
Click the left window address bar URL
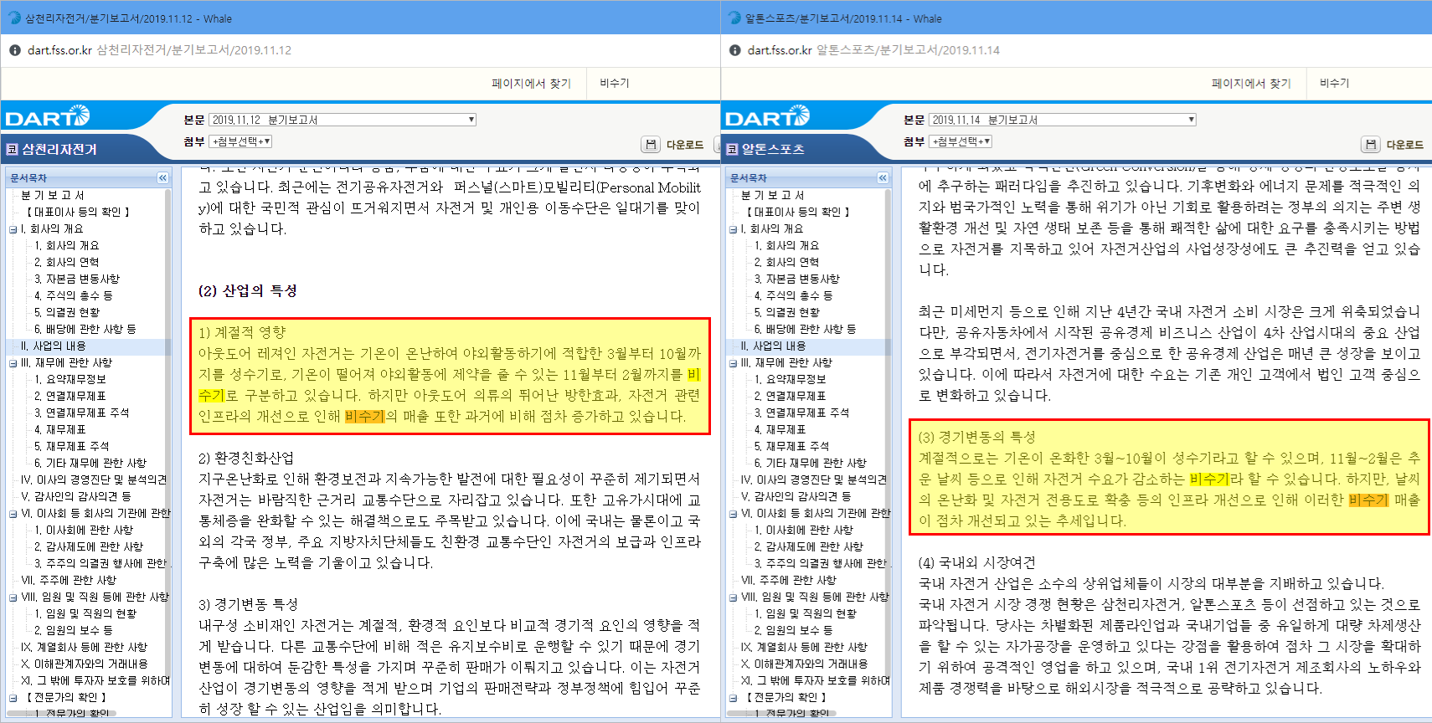[x=159, y=50]
